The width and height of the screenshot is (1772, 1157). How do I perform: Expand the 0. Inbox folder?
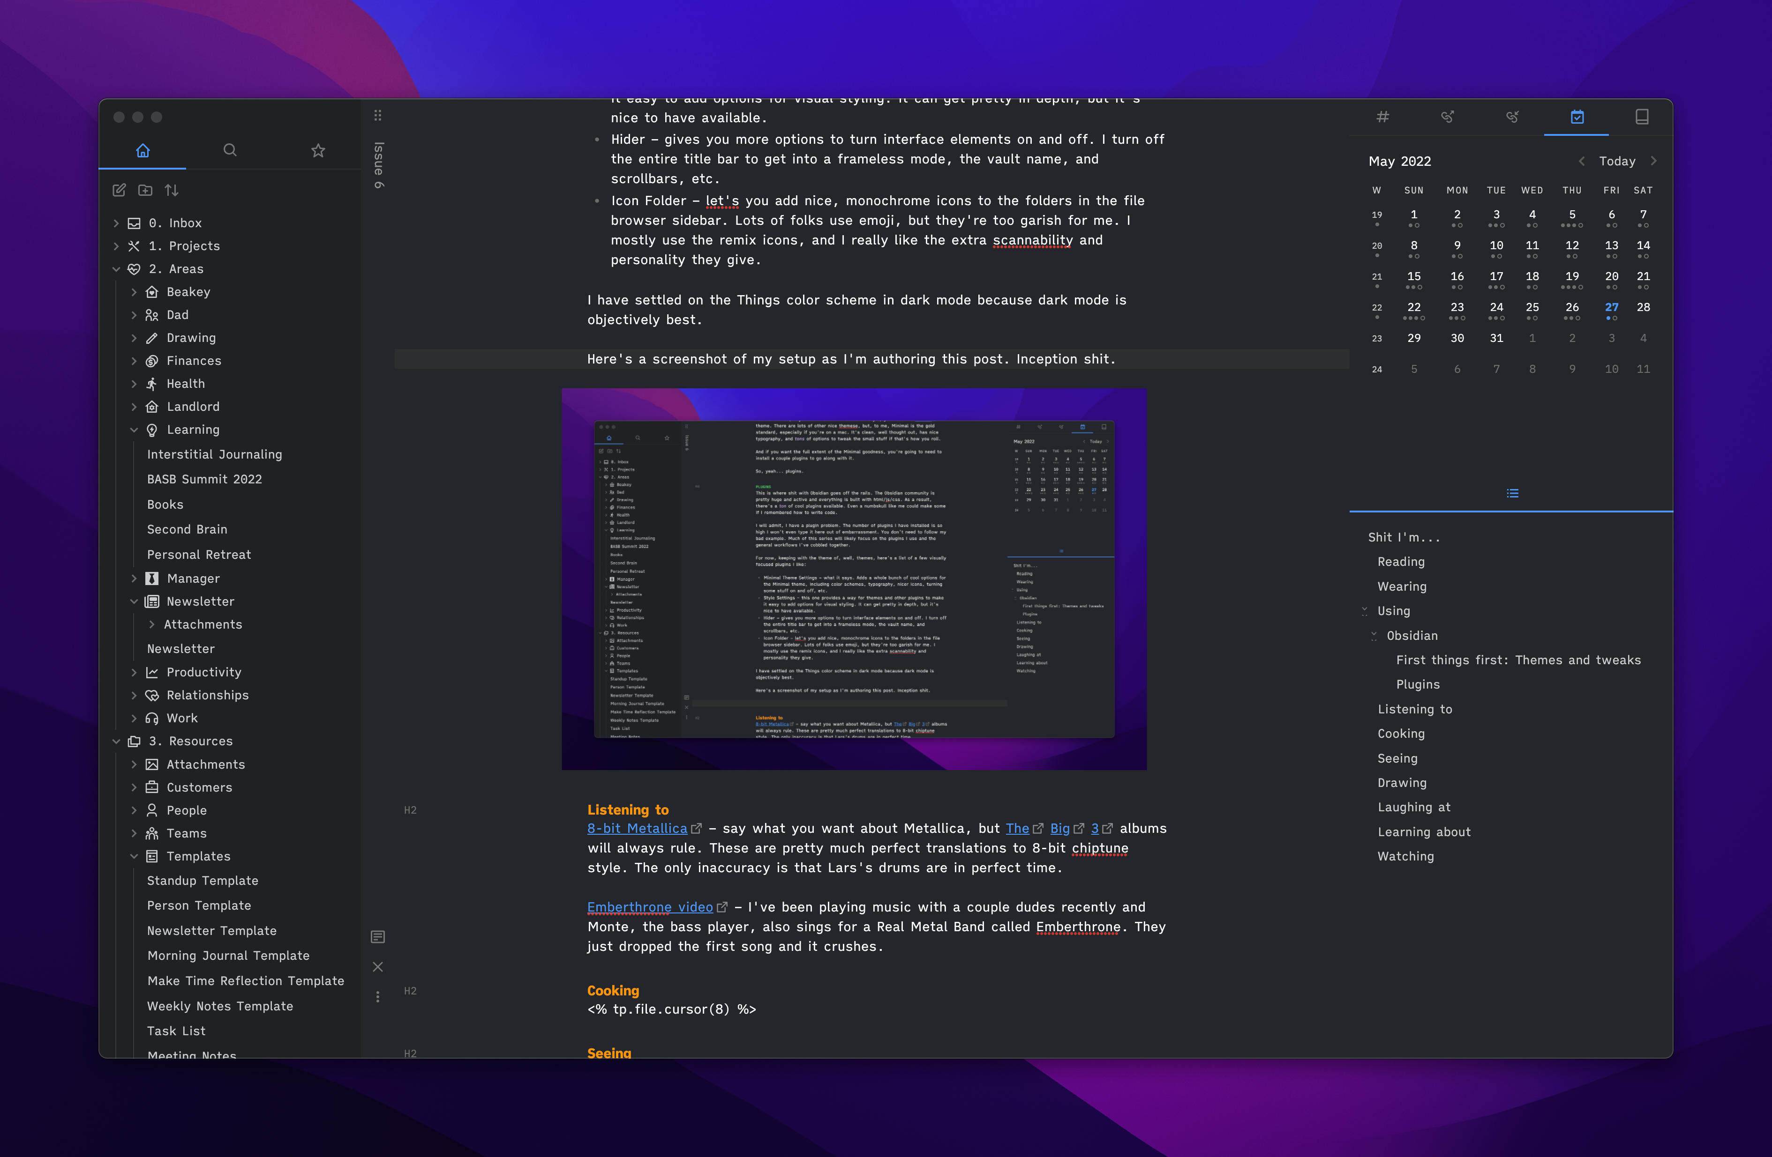(116, 223)
